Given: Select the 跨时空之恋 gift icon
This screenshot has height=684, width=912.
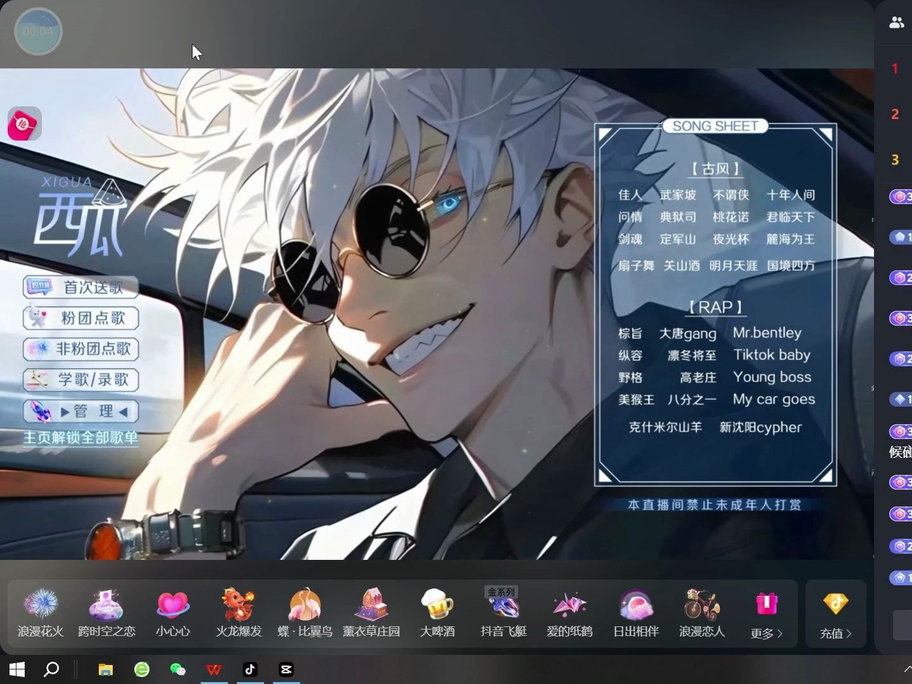Looking at the screenshot, I should [x=106, y=612].
